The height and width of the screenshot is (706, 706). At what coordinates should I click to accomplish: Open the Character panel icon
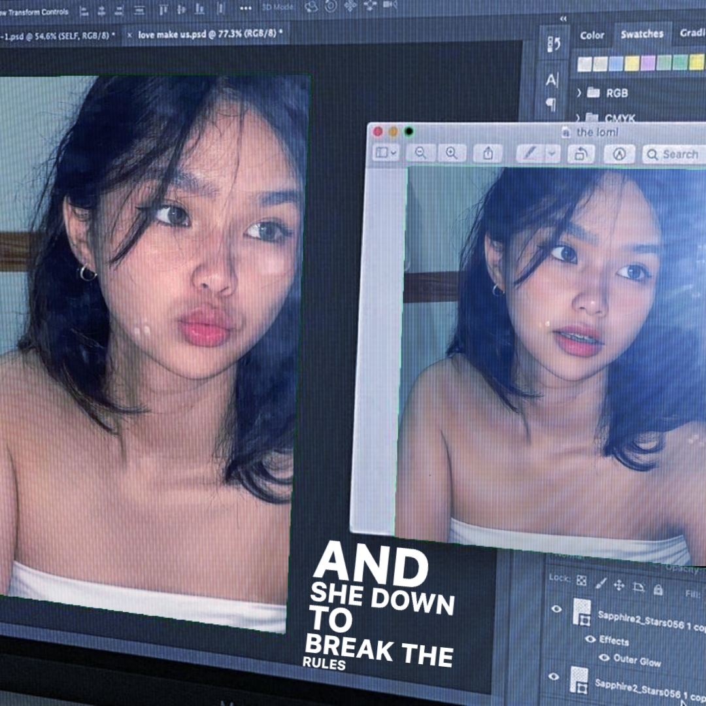click(552, 80)
